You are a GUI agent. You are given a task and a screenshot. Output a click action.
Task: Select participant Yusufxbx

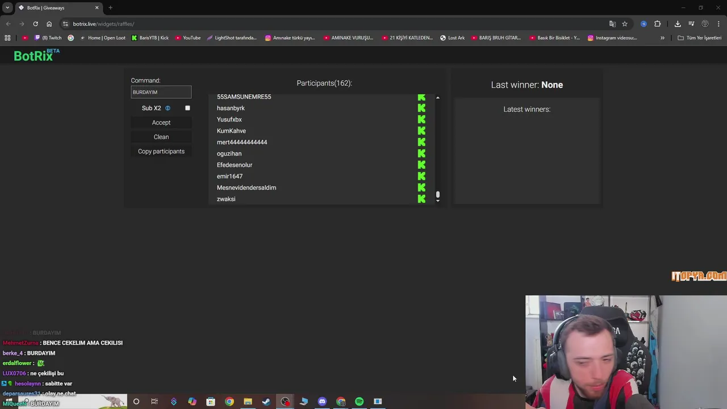coord(229,119)
